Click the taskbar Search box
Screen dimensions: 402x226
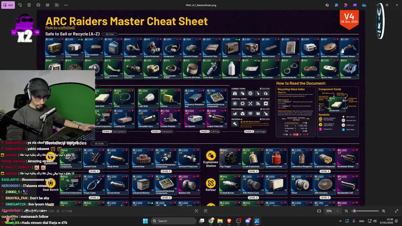coord(173,221)
